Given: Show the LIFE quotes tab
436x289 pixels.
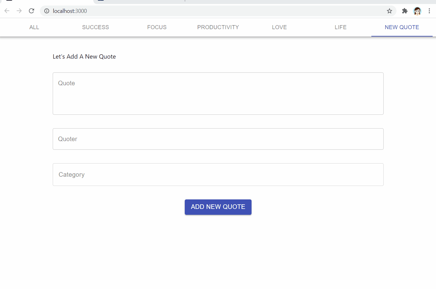Looking at the screenshot, I should pos(341,27).
